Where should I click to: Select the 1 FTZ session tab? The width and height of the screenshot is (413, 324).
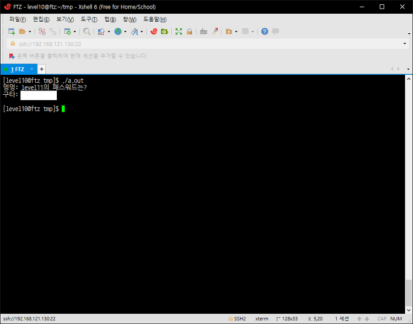(18, 69)
